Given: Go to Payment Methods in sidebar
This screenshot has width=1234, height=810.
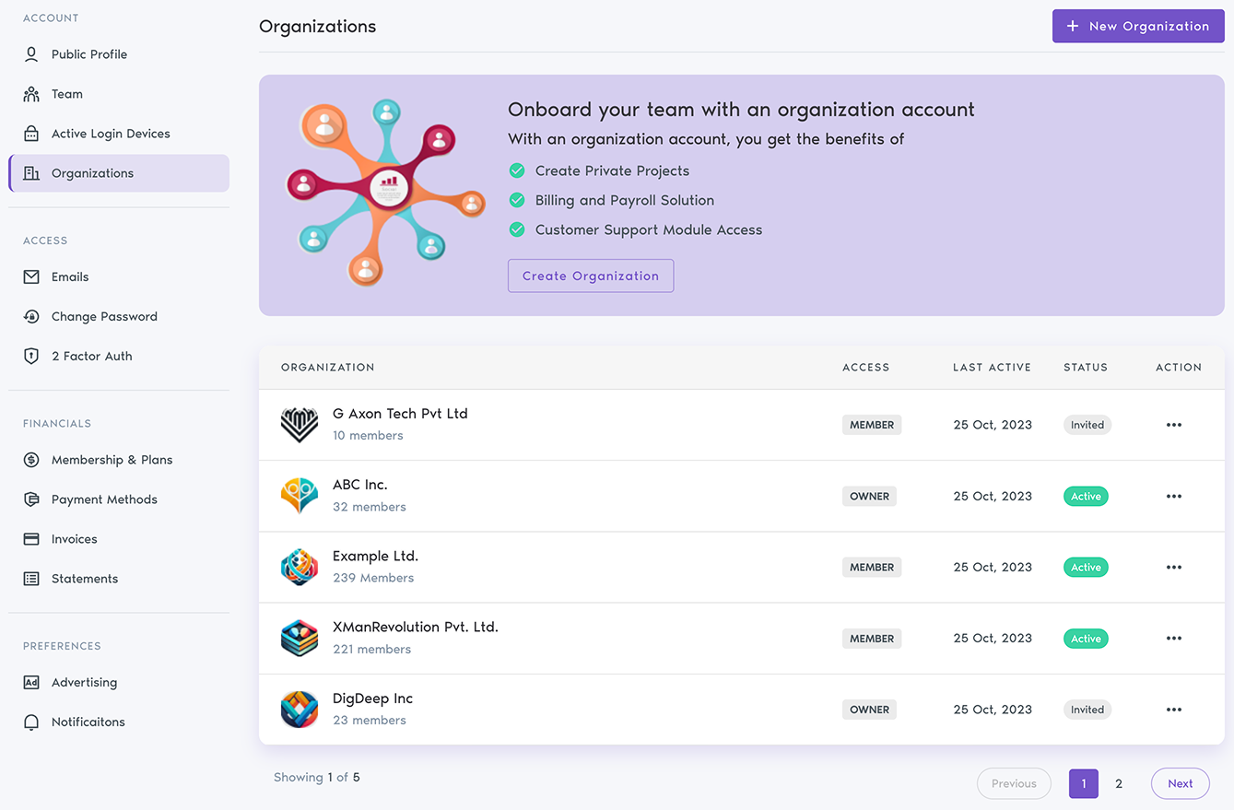Looking at the screenshot, I should click(104, 499).
